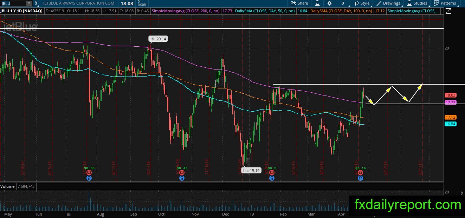This screenshot has width=465, height=218.
Task: Click the 17.12 study value in the header
Action: [380, 11]
